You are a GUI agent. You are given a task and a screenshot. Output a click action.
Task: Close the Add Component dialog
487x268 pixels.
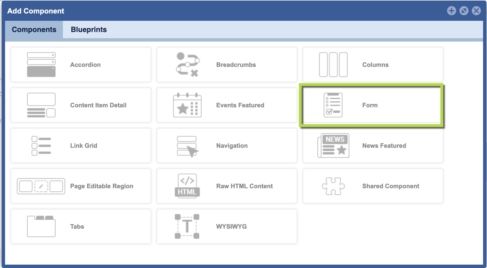coord(476,11)
